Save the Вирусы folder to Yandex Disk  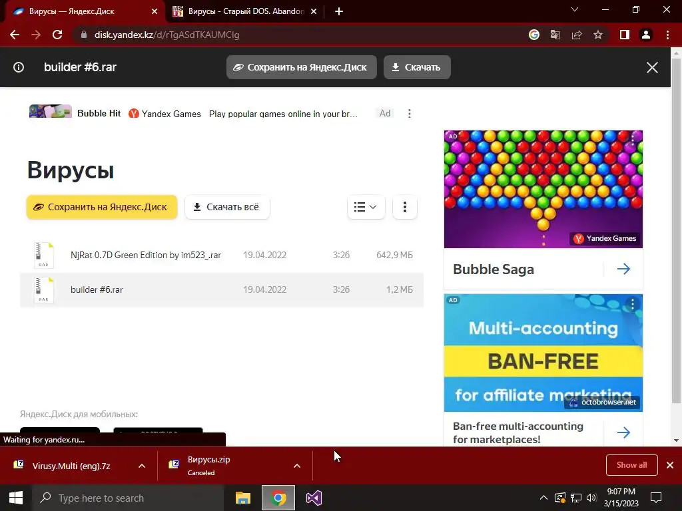(x=102, y=207)
